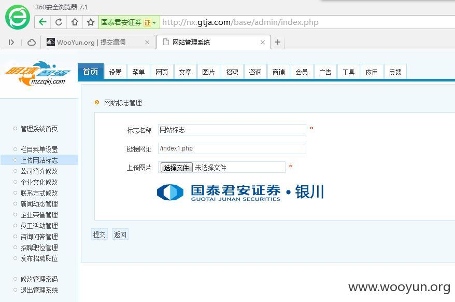Close the 网站管理系统 tab
This screenshot has height=302, width=455.
pyautogui.click(x=263, y=43)
